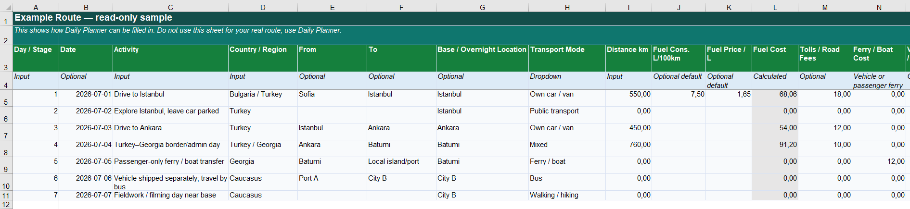Select column H header
This screenshot has width=910, height=209.
(567, 7)
